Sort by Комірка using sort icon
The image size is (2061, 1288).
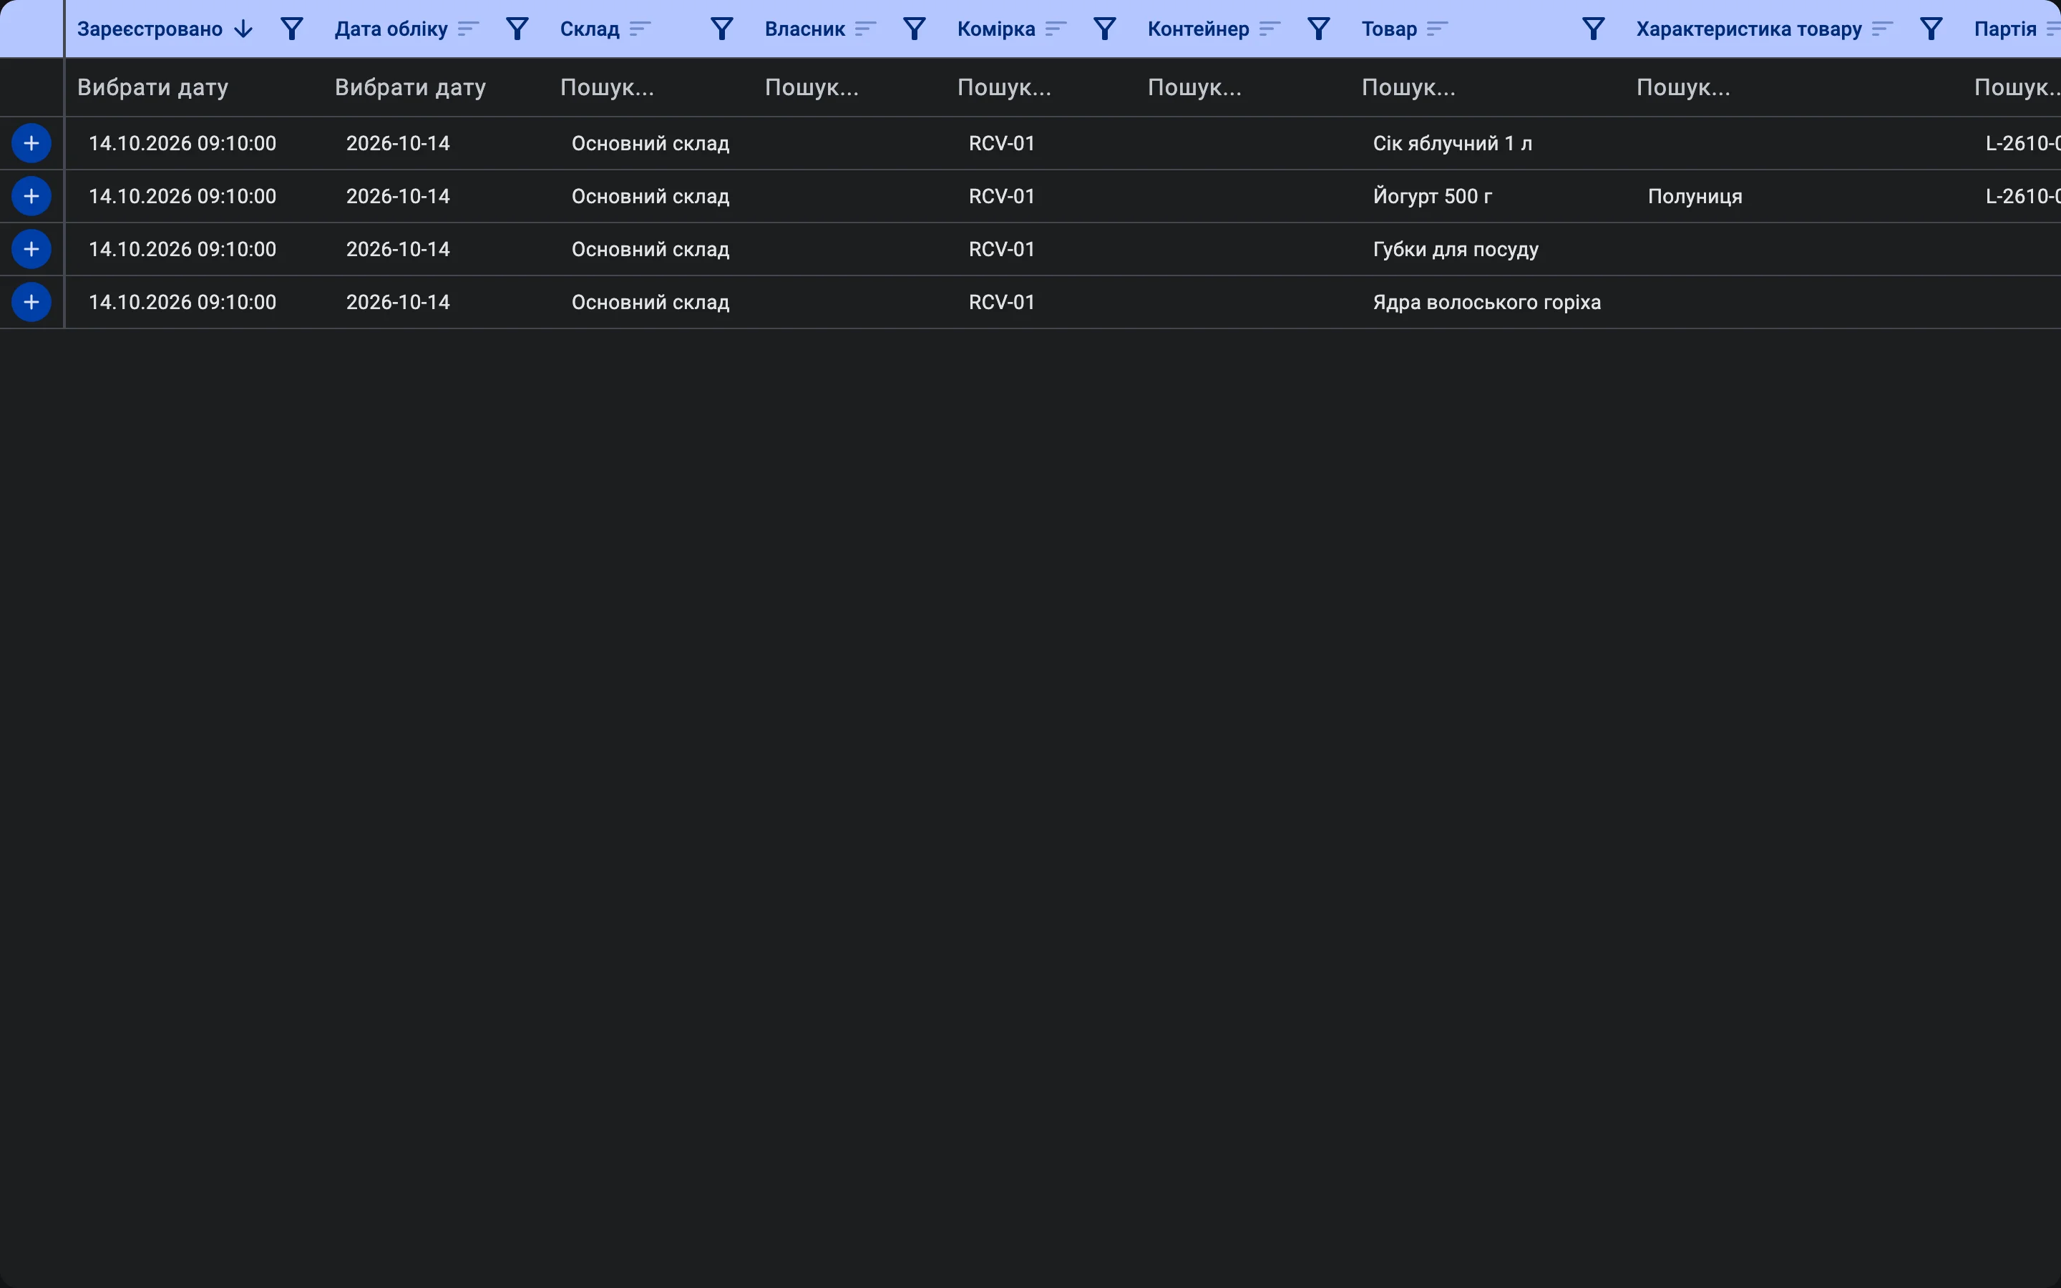coord(1056,29)
